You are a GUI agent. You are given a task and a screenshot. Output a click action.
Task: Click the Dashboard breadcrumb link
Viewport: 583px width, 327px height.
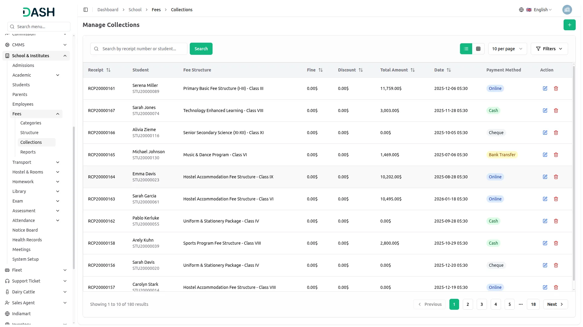click(x=108, y=10)
